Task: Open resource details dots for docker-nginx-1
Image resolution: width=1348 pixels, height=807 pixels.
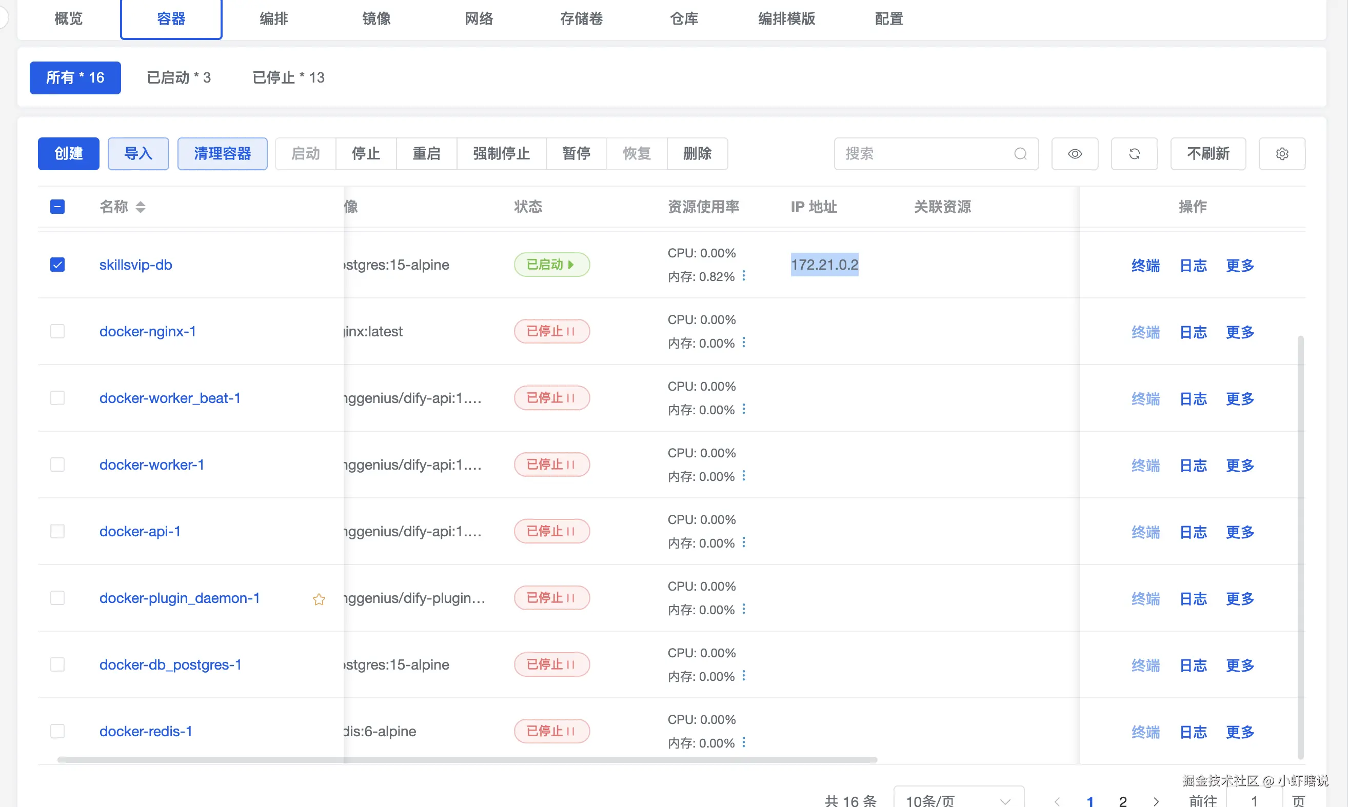Action: click(744, 342)
